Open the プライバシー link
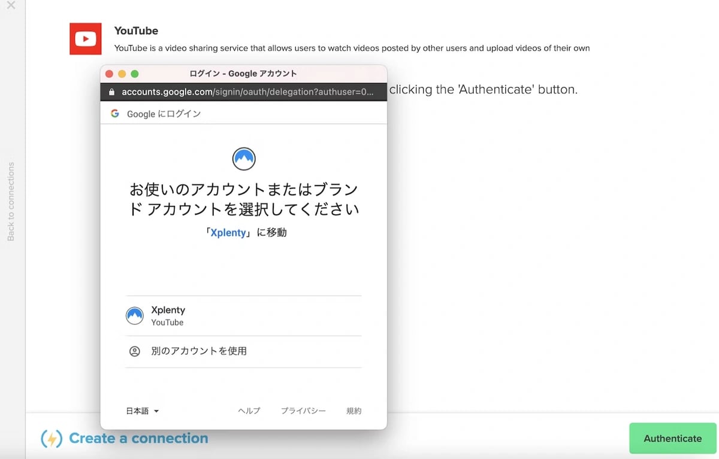The image size is (719, 459). coord(303,411)
